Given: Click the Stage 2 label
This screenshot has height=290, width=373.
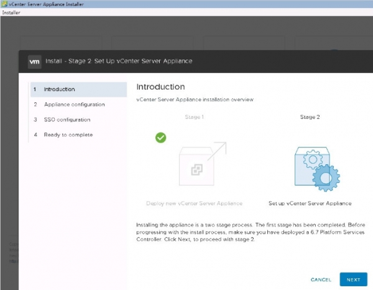Looking at the screenshot, I should (310, 117).
